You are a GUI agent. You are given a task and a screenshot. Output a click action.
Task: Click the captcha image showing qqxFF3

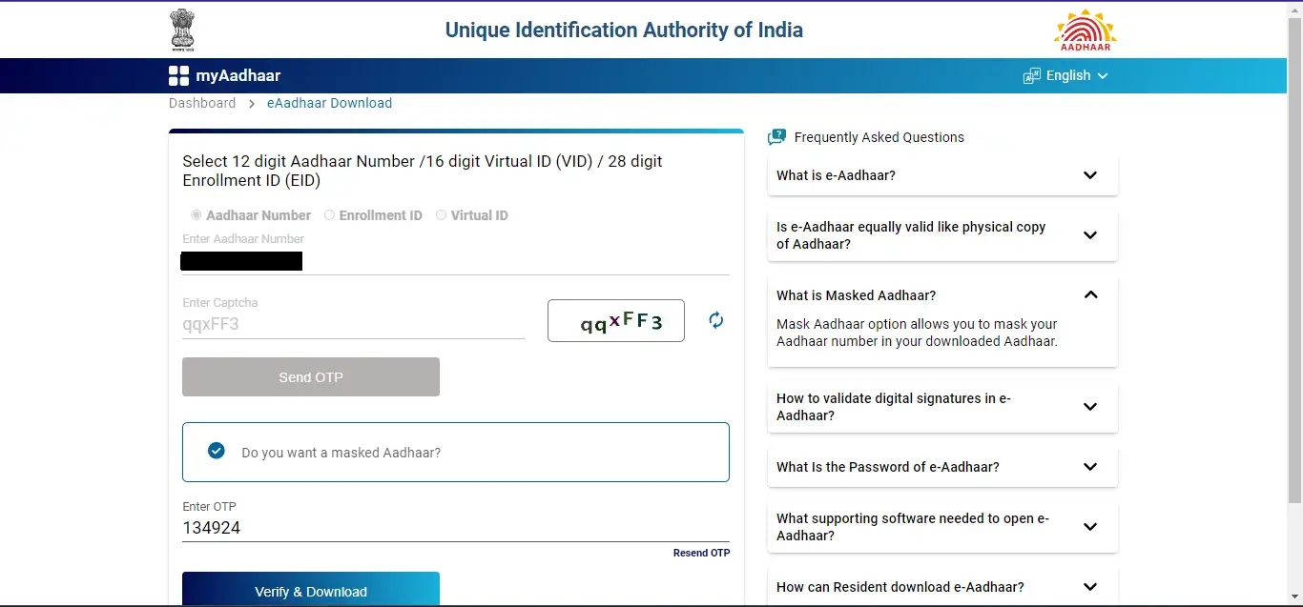(615, 320)
